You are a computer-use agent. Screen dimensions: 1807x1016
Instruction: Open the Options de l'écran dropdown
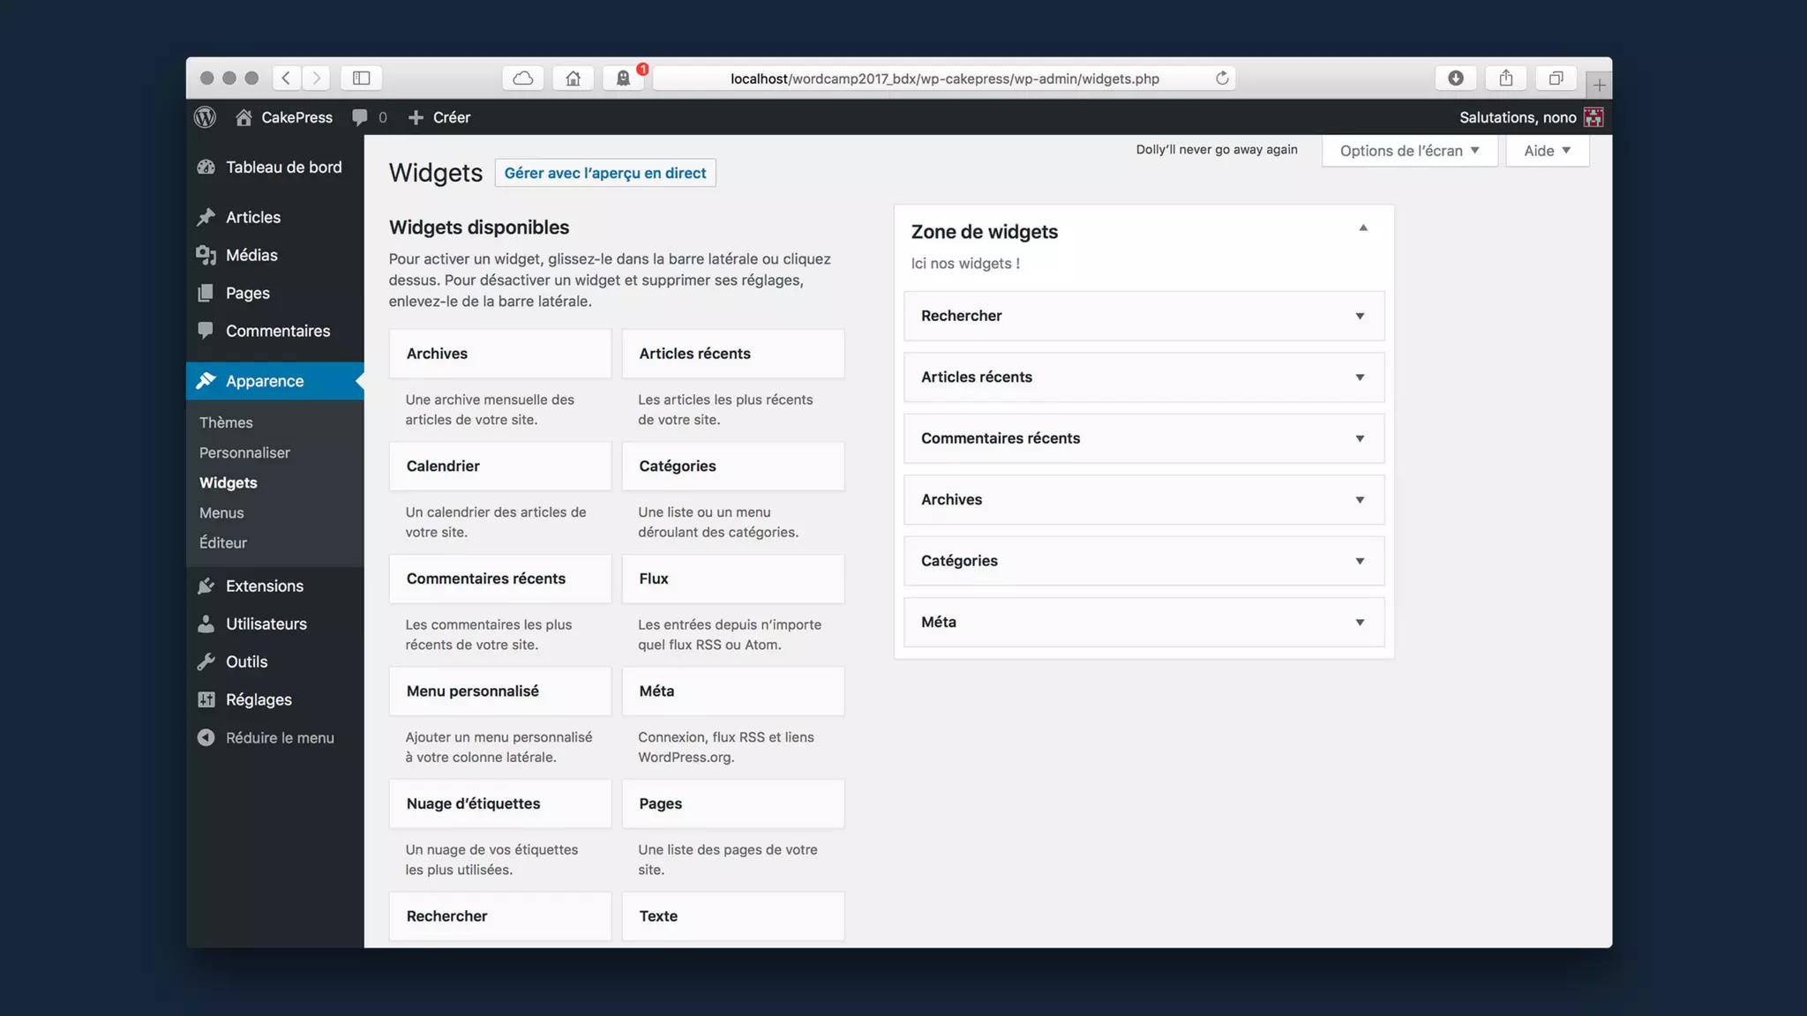tap(1409, 151)
